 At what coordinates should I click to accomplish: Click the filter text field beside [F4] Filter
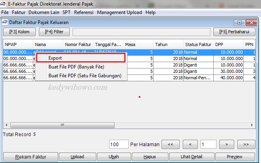click(142, 32)
